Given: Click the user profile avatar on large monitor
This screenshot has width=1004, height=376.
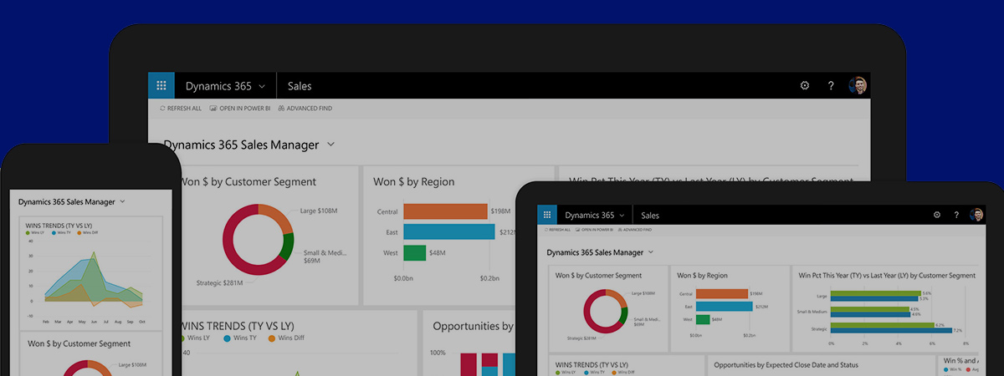Looking at the screenshot, I should point(858,86).
